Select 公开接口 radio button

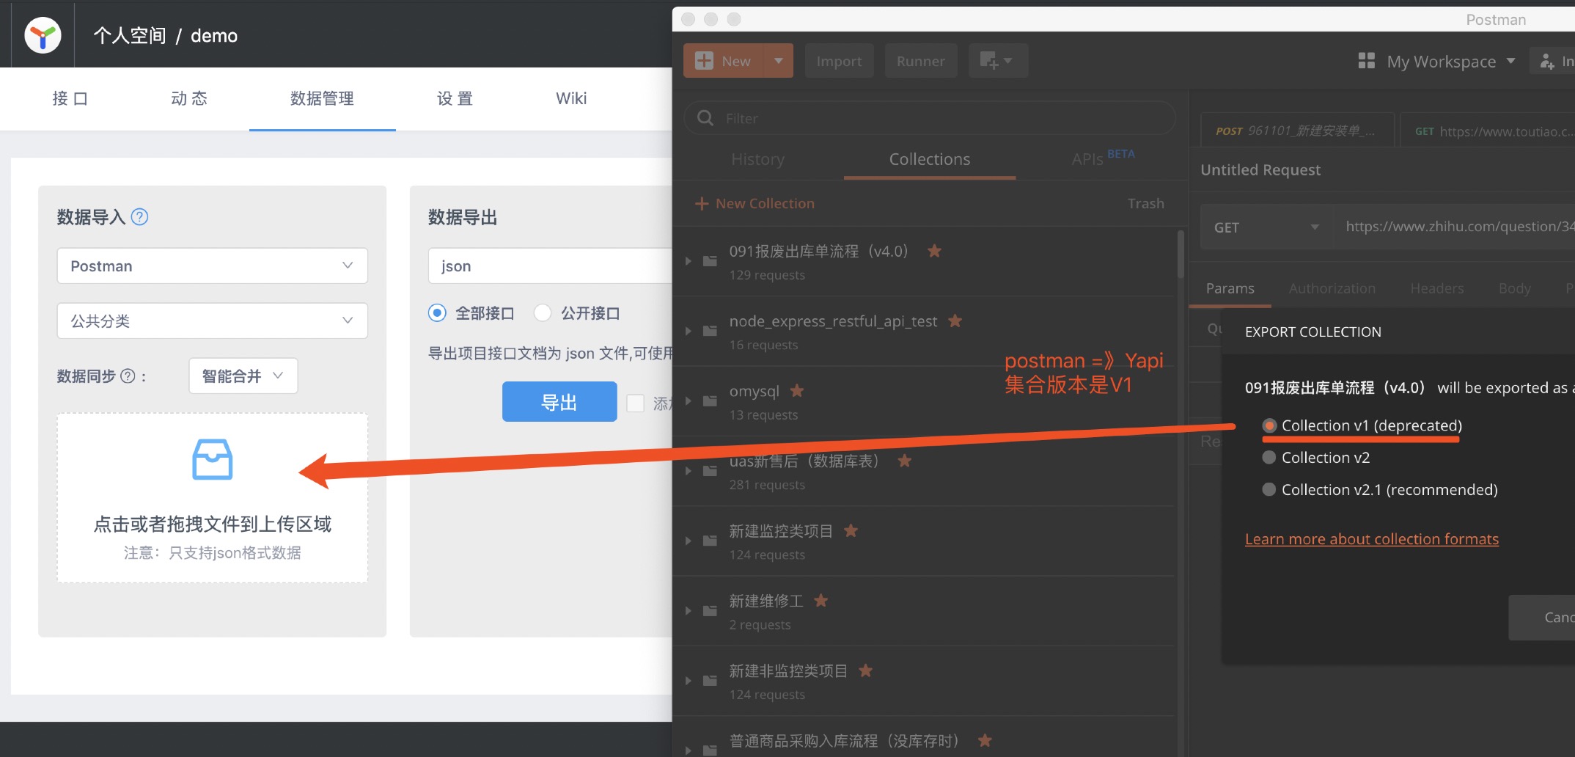tap(543, 313)
